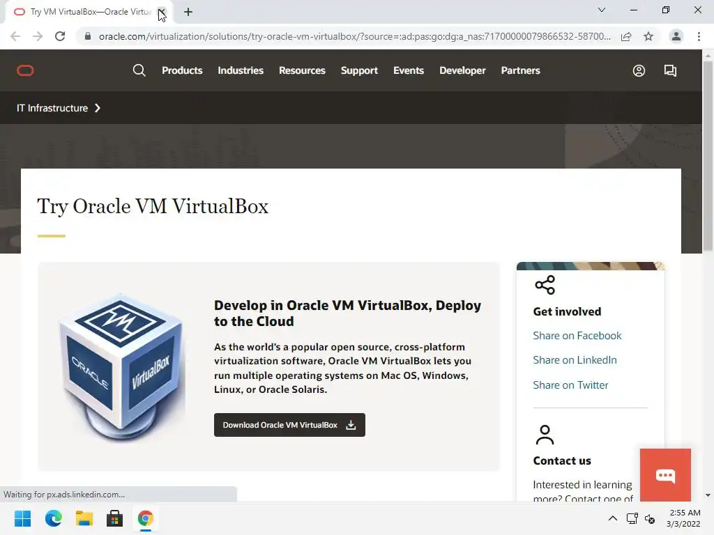Click the red live chat bubble button

(665, 475)
